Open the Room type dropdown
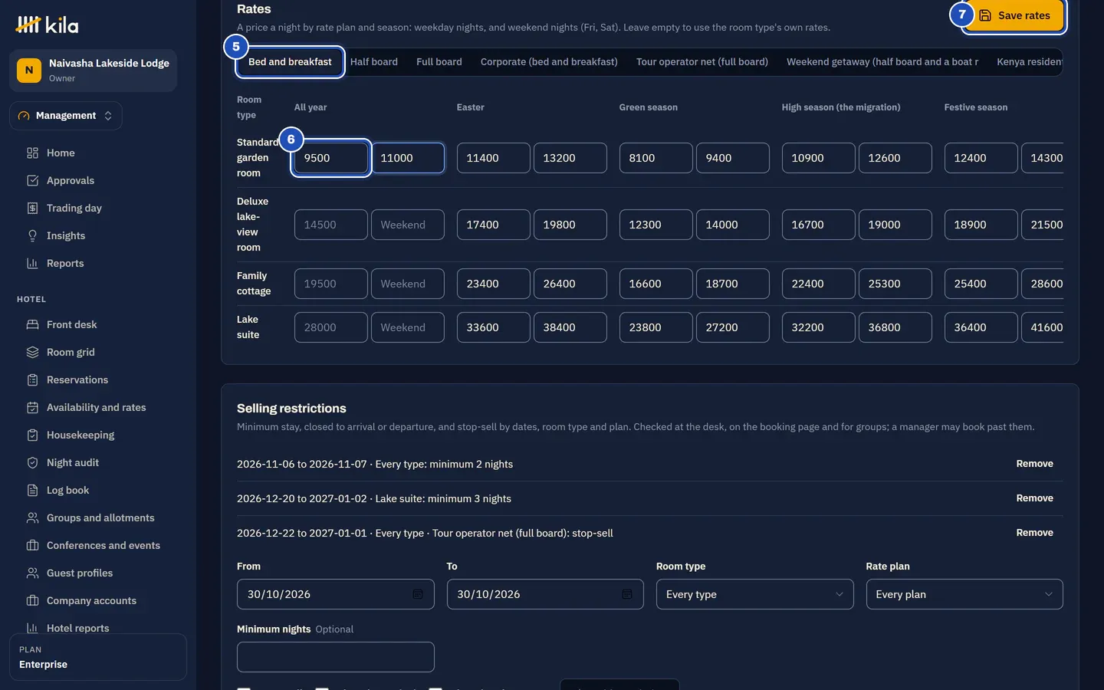 754,594
